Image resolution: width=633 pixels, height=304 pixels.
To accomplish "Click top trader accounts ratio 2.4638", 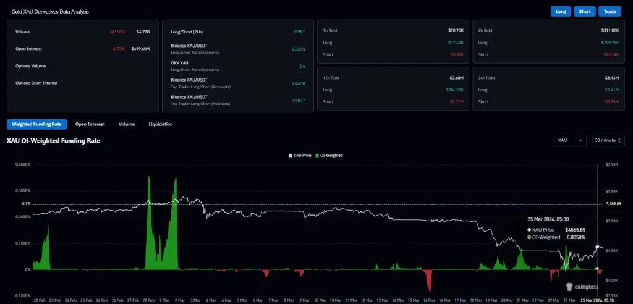I will (299, 83).
